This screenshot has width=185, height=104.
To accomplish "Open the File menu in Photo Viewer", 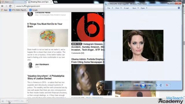I will [x=109, y=8].
